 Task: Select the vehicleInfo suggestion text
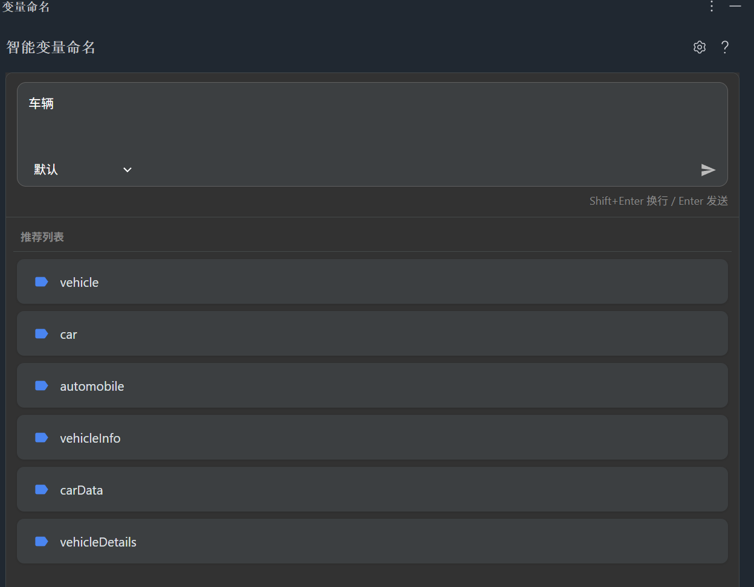coord(90,438)
